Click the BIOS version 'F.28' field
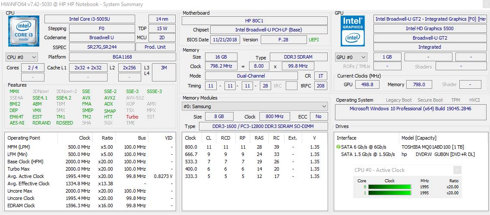The width and height of the screenshot is (490, 215). 284,40
